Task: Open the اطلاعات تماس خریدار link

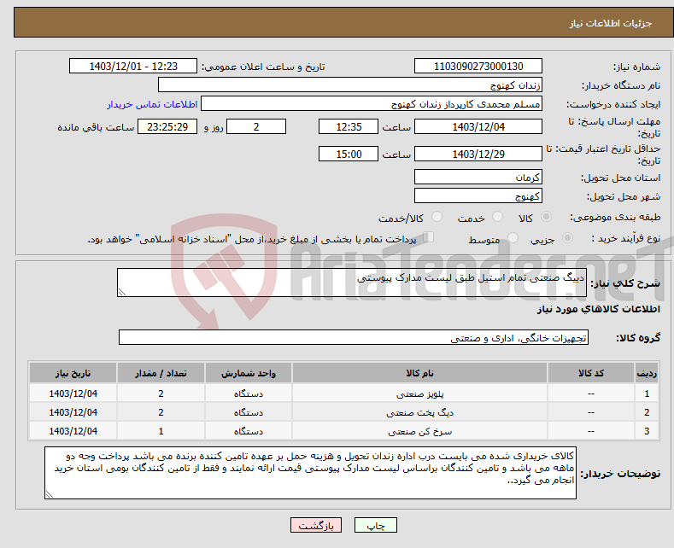Action: tap(152, 104)
